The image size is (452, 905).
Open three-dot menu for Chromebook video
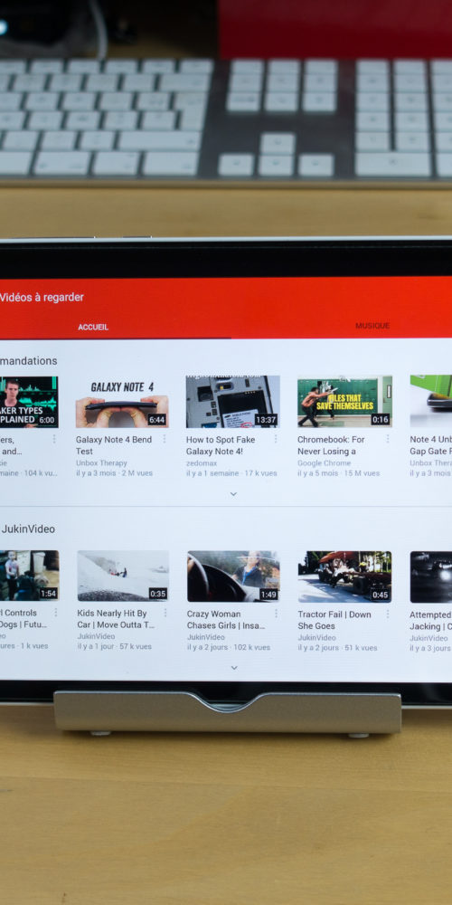tap(387, 439)
